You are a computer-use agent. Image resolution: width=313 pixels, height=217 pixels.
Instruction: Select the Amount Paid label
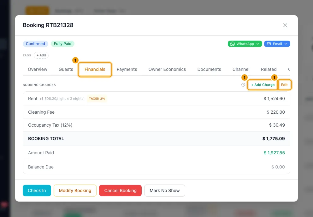[41, 153]
